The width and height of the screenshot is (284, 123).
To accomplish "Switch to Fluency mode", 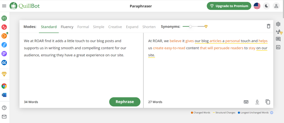I will [67, 27].
